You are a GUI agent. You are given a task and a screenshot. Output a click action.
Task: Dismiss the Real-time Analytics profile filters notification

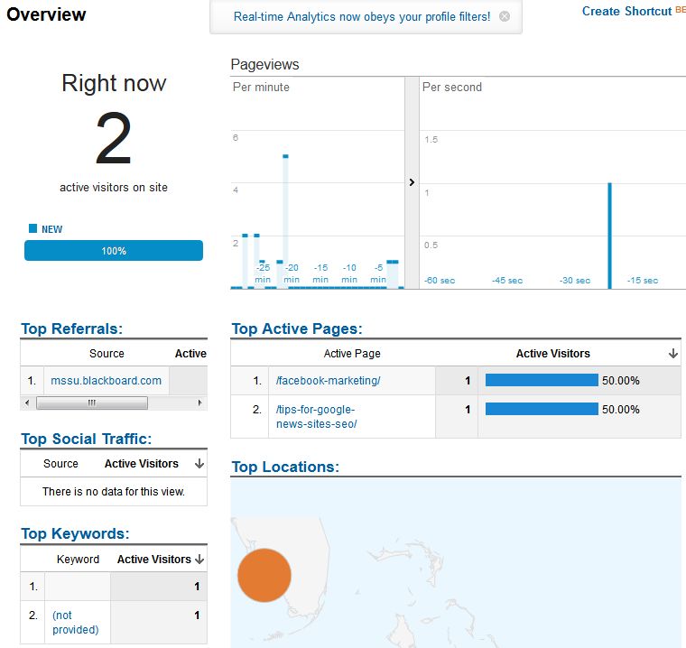pos(505,16)
